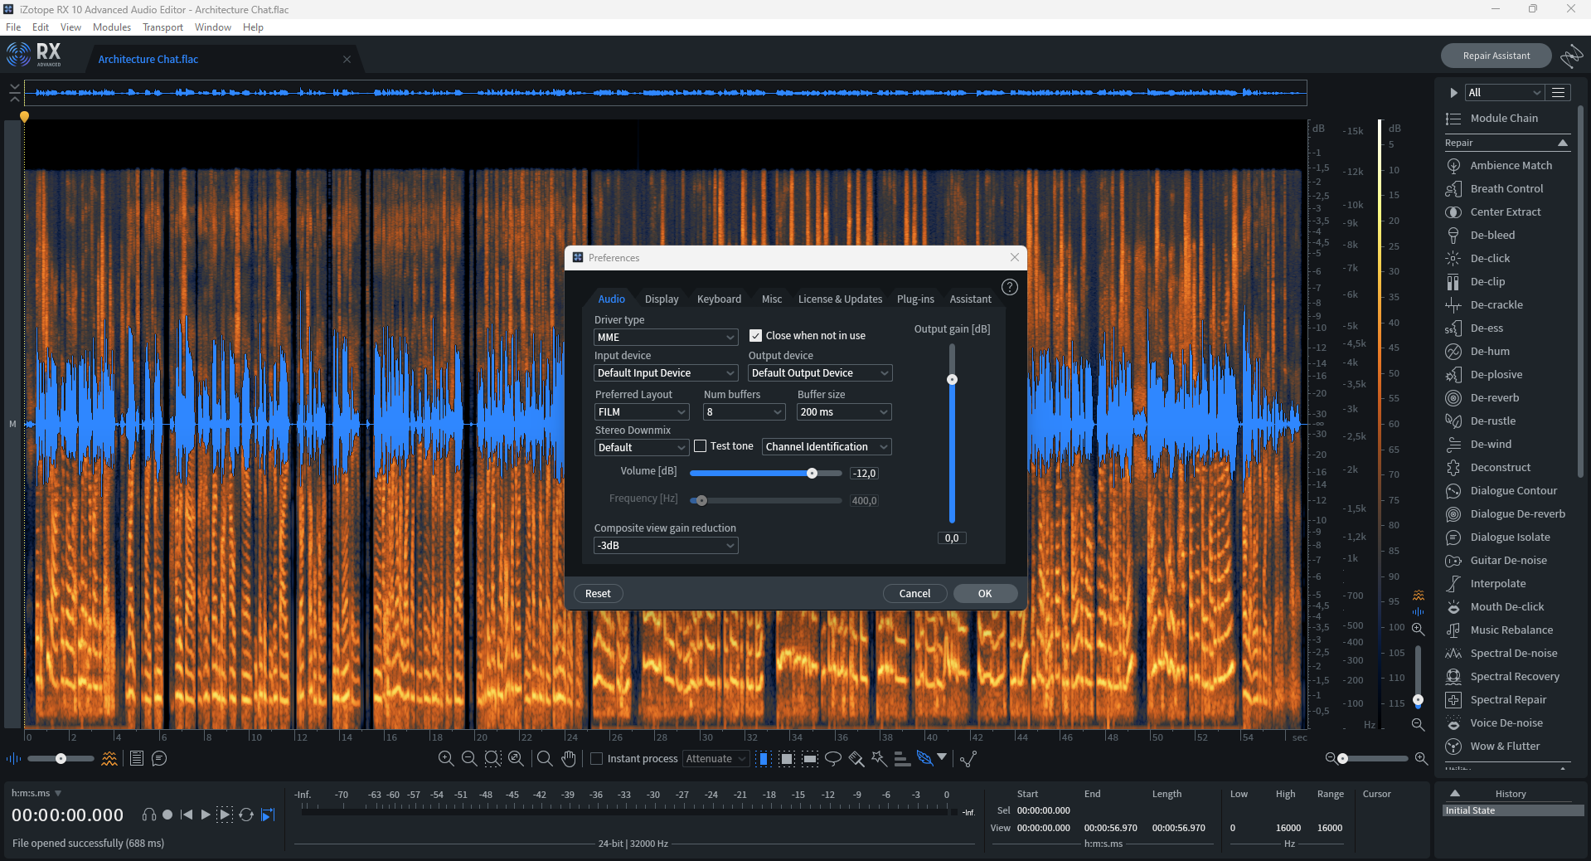Click the test tone Volume slider handle
The height and width of the screenshot is (861, 1591).
pos(812,474)
